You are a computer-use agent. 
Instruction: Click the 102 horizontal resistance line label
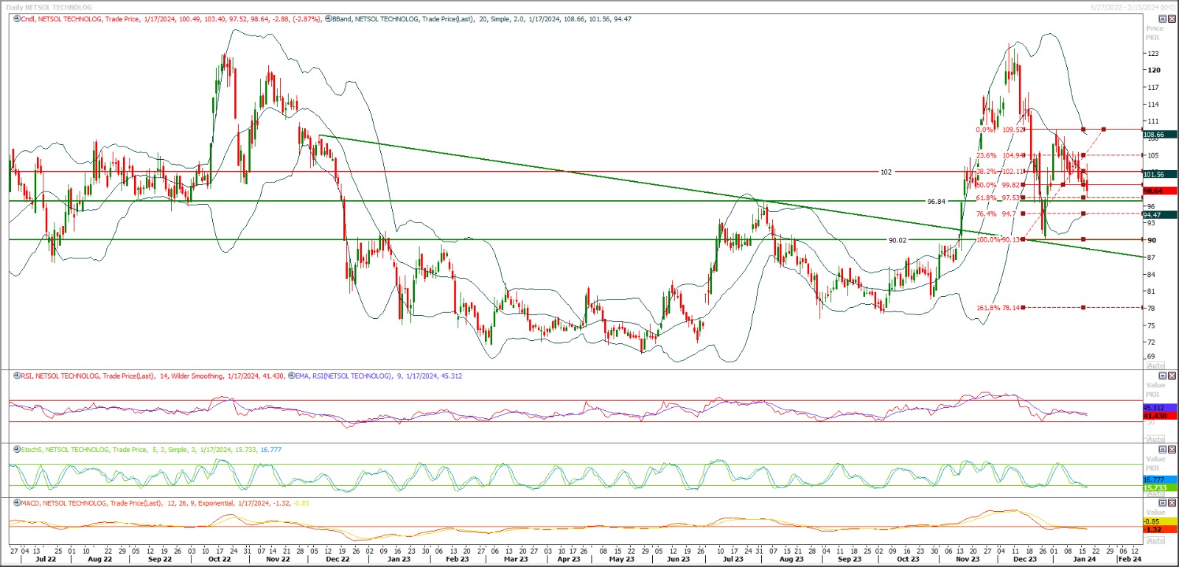click(x=886, y=172)
